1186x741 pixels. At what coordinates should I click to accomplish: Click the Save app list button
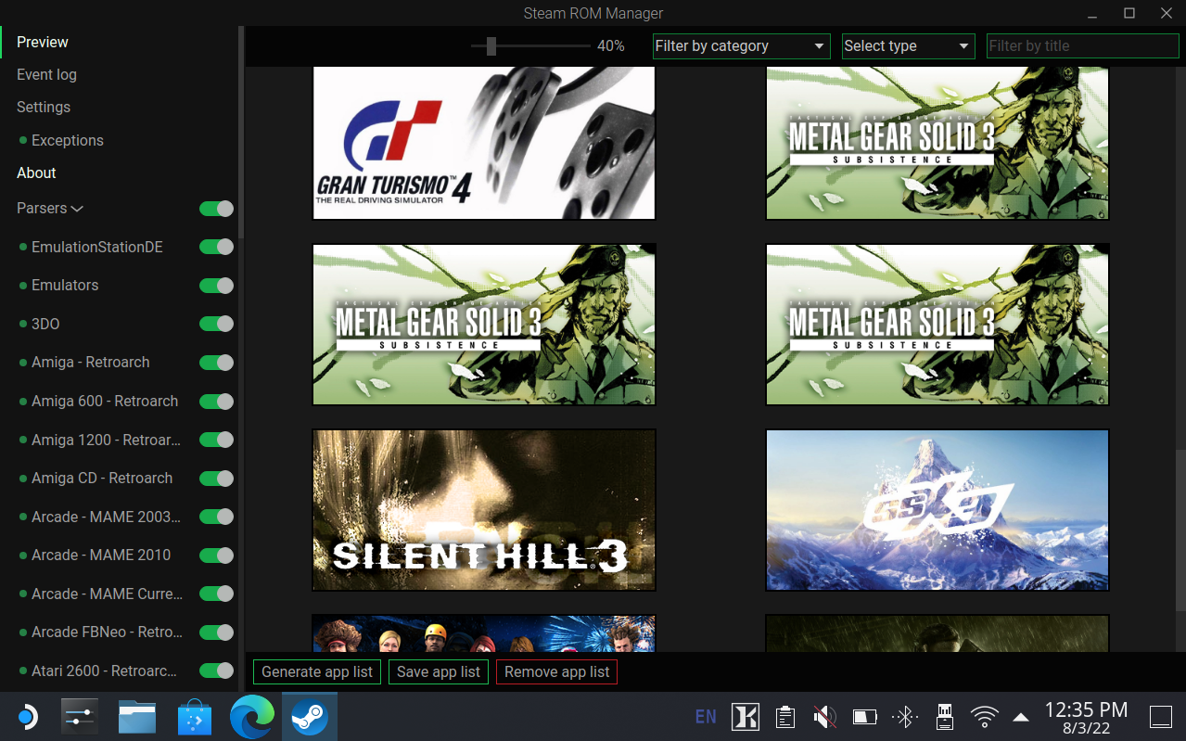tap(439, 671)
